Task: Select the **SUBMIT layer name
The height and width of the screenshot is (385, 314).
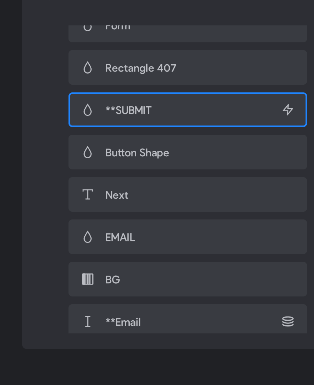Action: (129, 110)
